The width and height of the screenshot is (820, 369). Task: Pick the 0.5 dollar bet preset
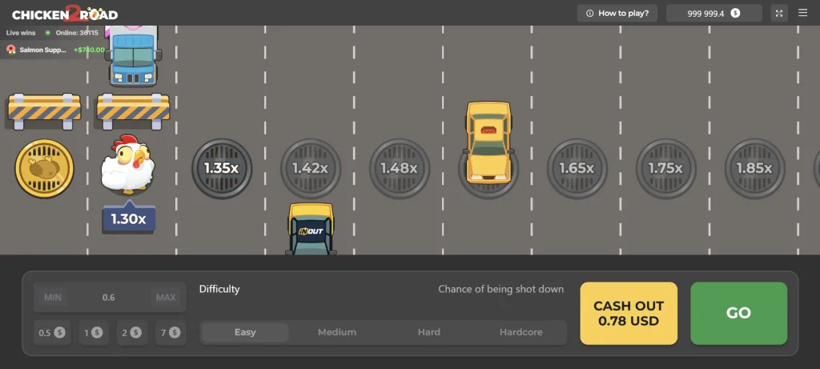[52, 332]
